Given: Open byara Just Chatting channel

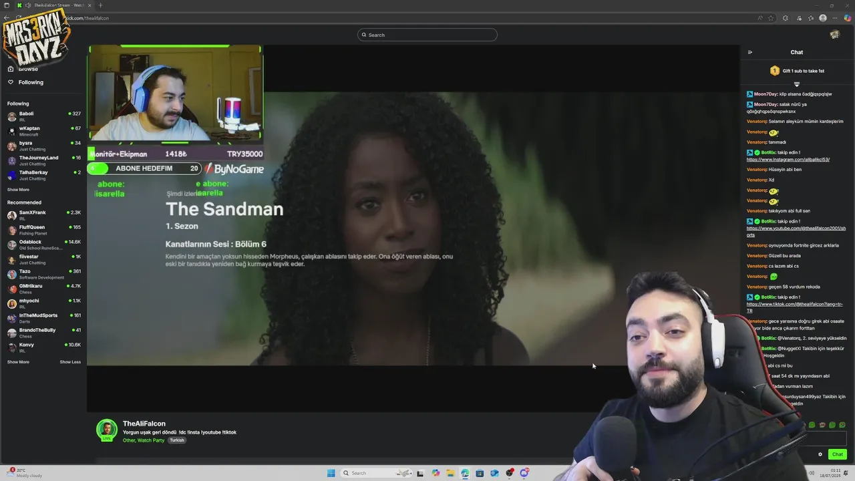Looking at the screenshot, I should click(43, 146).
